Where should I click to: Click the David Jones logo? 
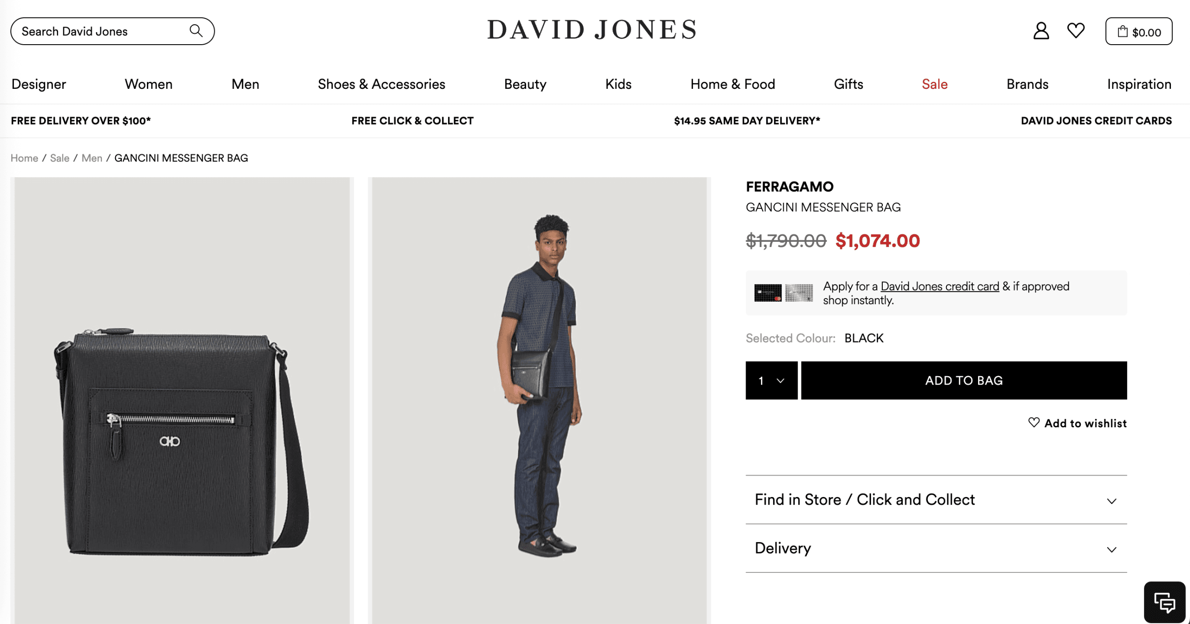592,30
